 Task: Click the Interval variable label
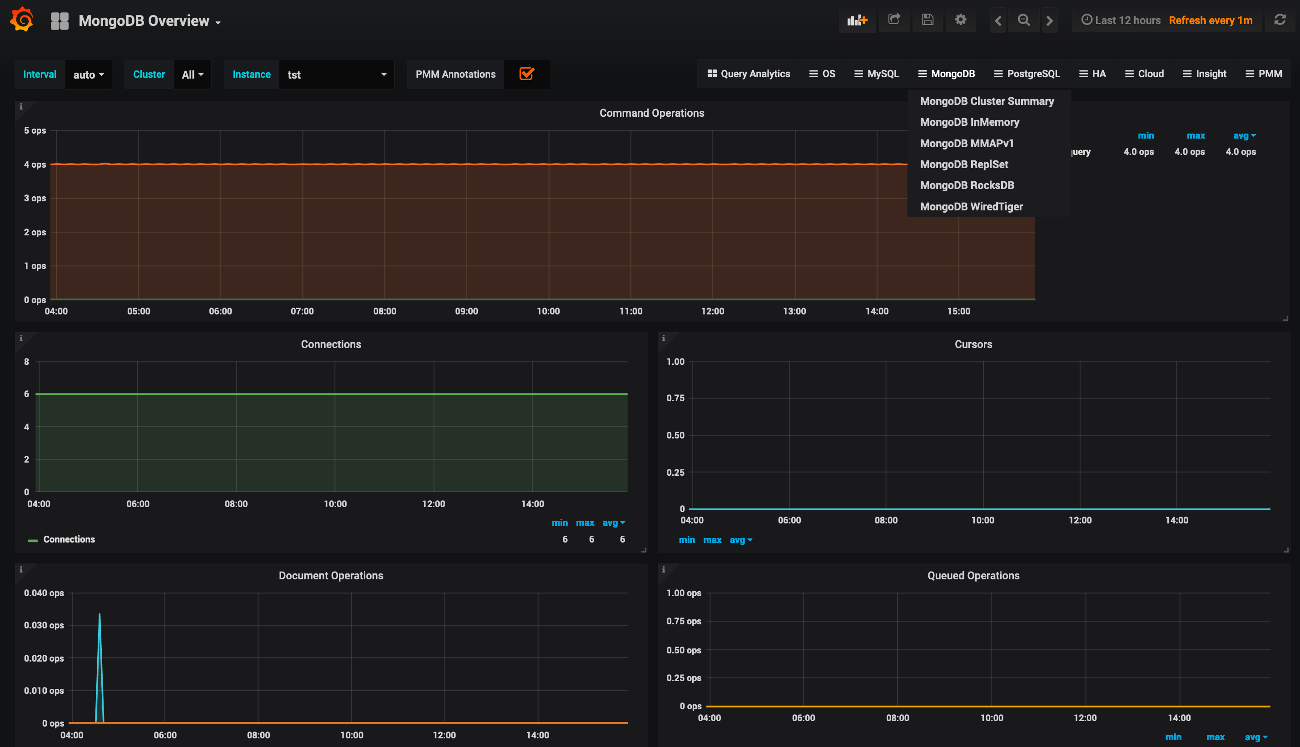tap(40, 75)
